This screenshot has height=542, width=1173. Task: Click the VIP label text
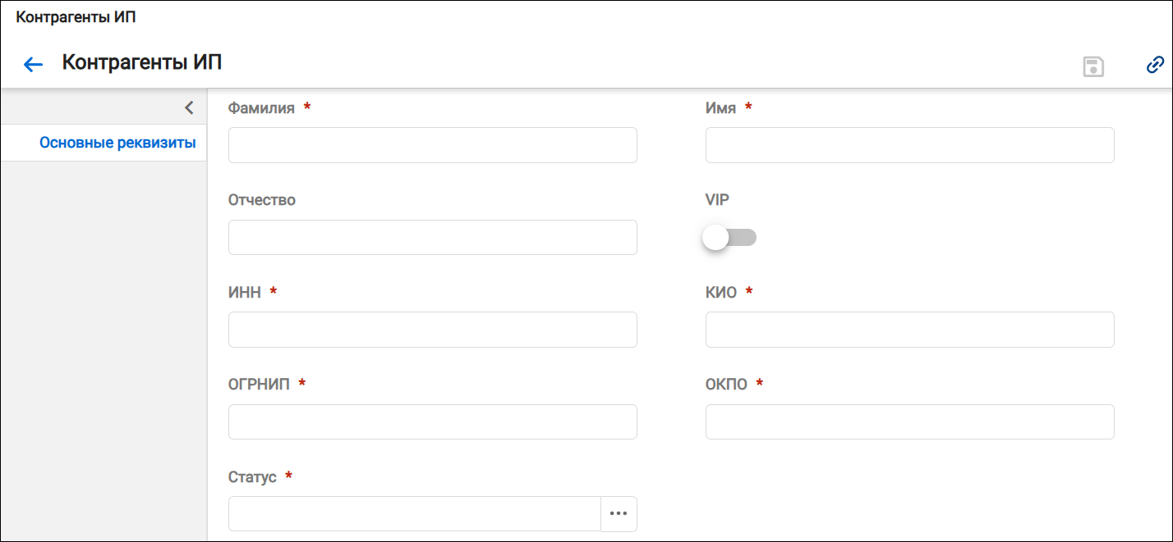point(717,200)
